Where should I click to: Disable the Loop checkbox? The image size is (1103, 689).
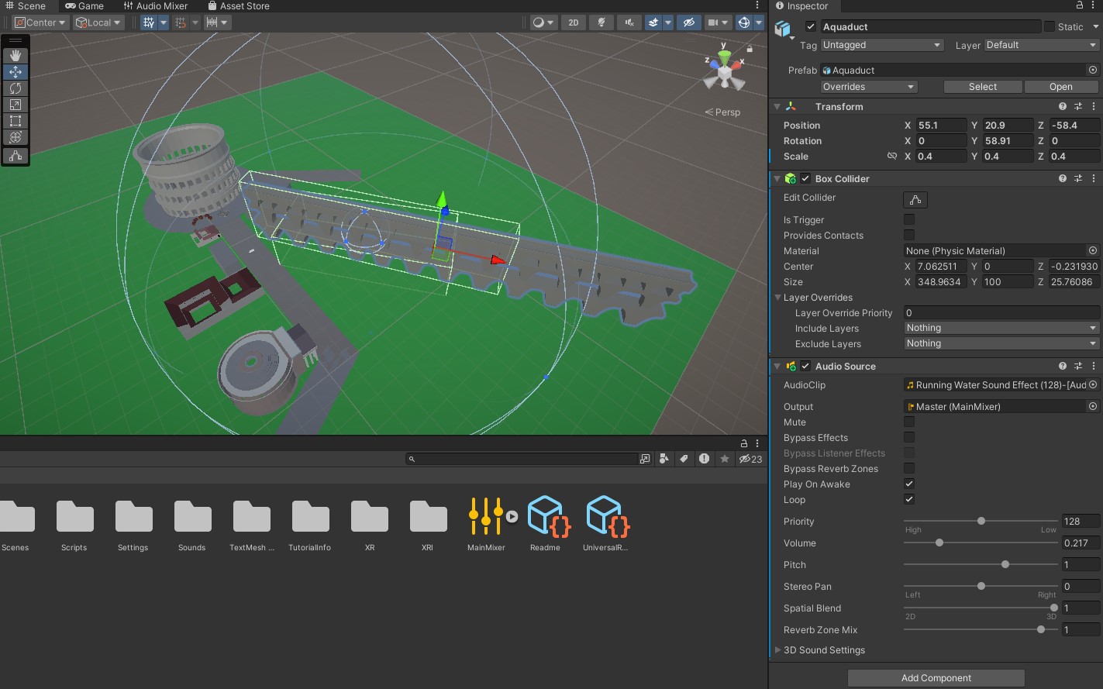click(x=909, y=500)
